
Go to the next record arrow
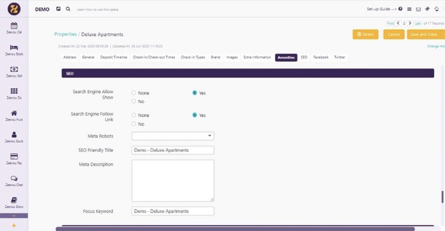(x=410, y=23)
